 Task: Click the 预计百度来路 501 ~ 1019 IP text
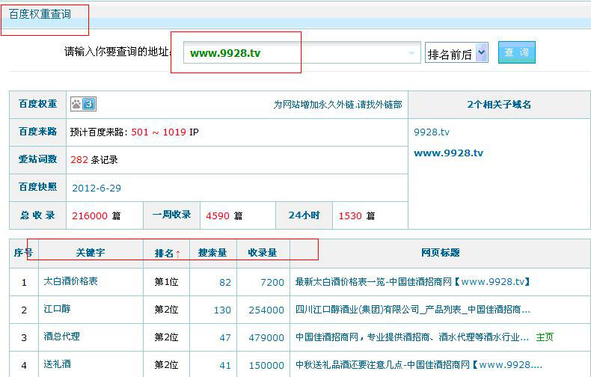pyautogui.click(x=134, y=132)
